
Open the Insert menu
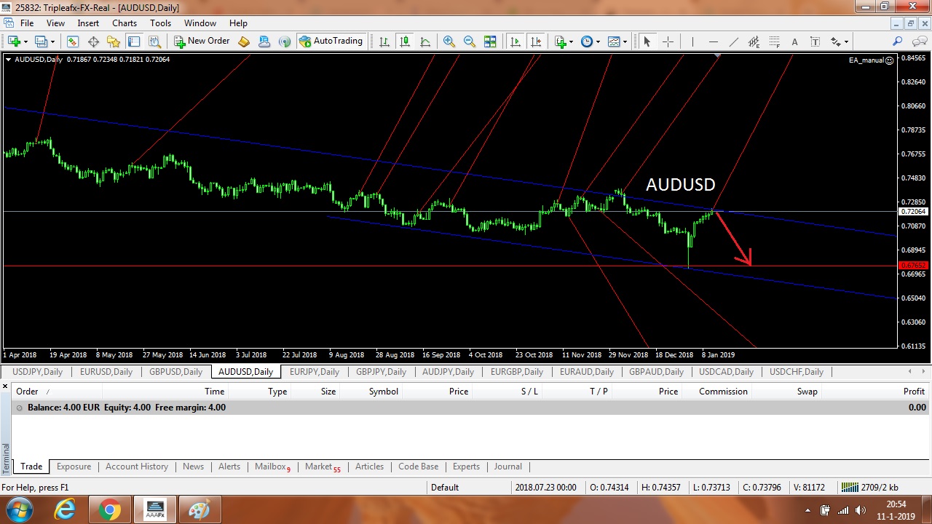tap(88, 23)
